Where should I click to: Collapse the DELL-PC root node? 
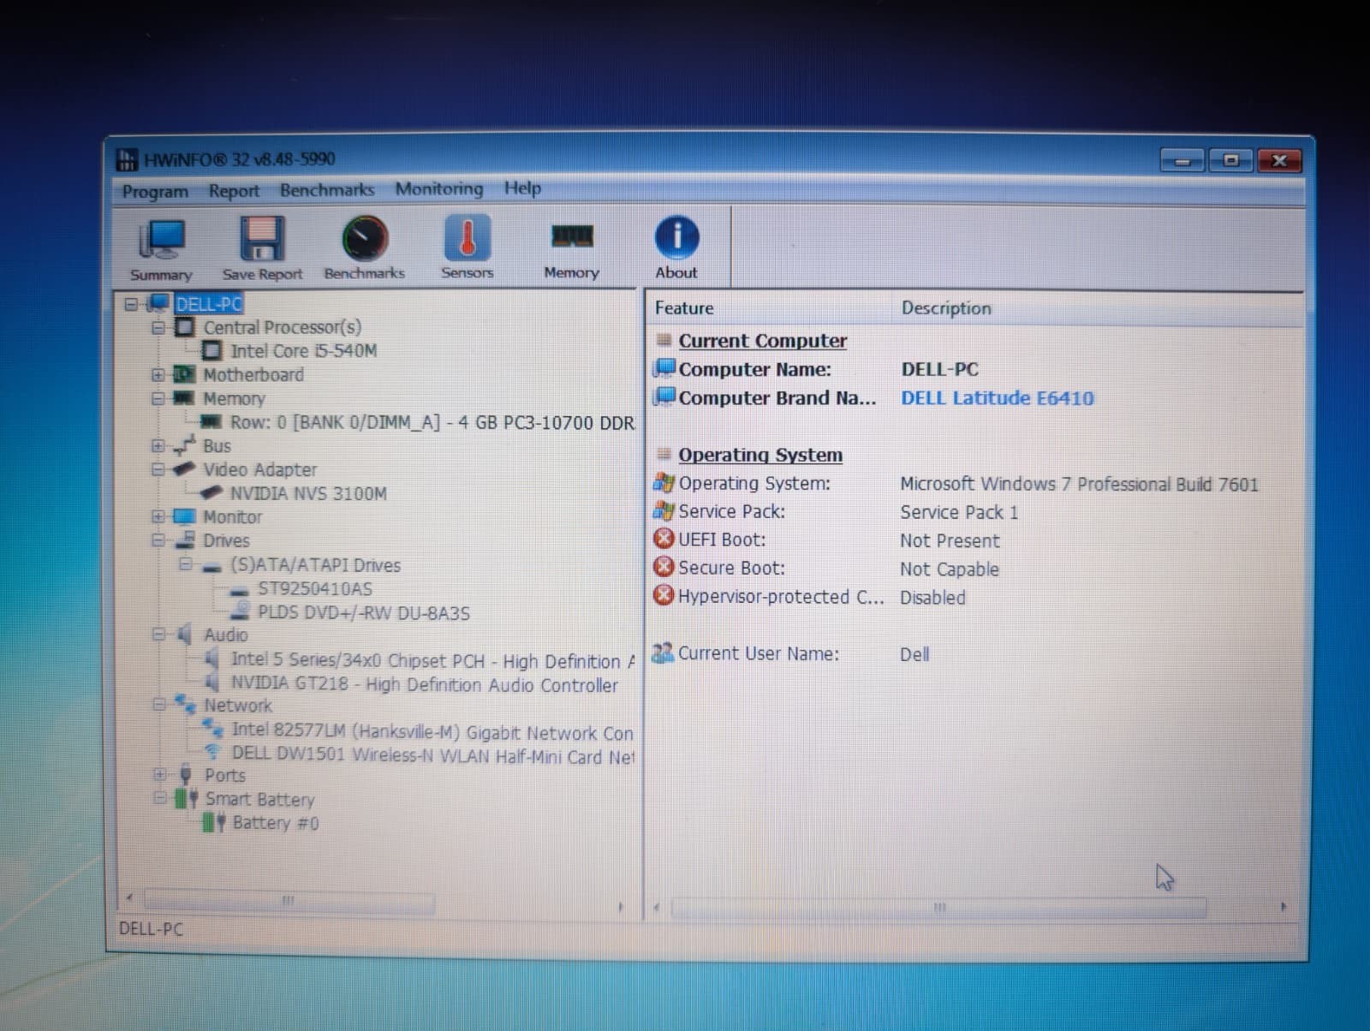131,304
